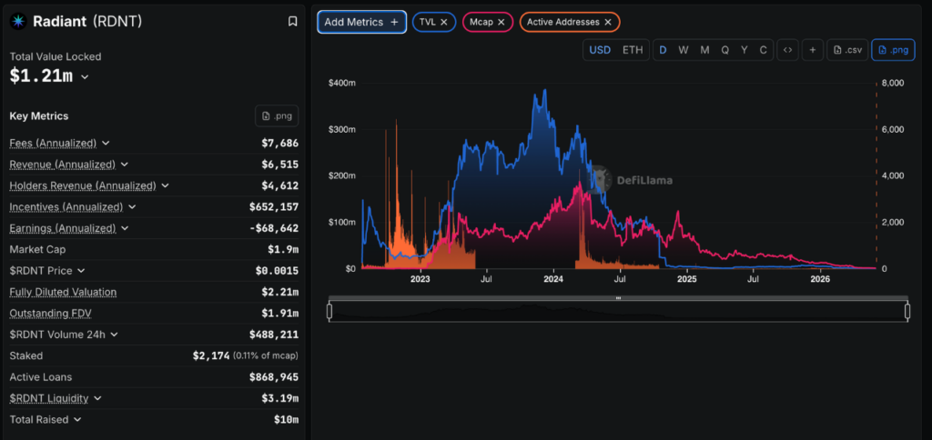Click the Add Metrics button

coord(362,22)
